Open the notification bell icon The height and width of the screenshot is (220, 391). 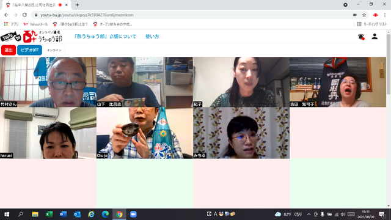pyautogui.click(x=361, y=37)
